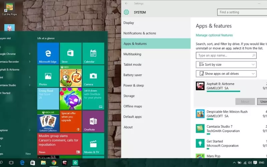Select Display in Settings sidebar
This screenshot has width=267, height=167.
click(156, 23)
